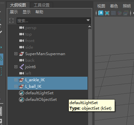134x125 pixels.
Task: Select the top camera row
Action: [48, 34]
